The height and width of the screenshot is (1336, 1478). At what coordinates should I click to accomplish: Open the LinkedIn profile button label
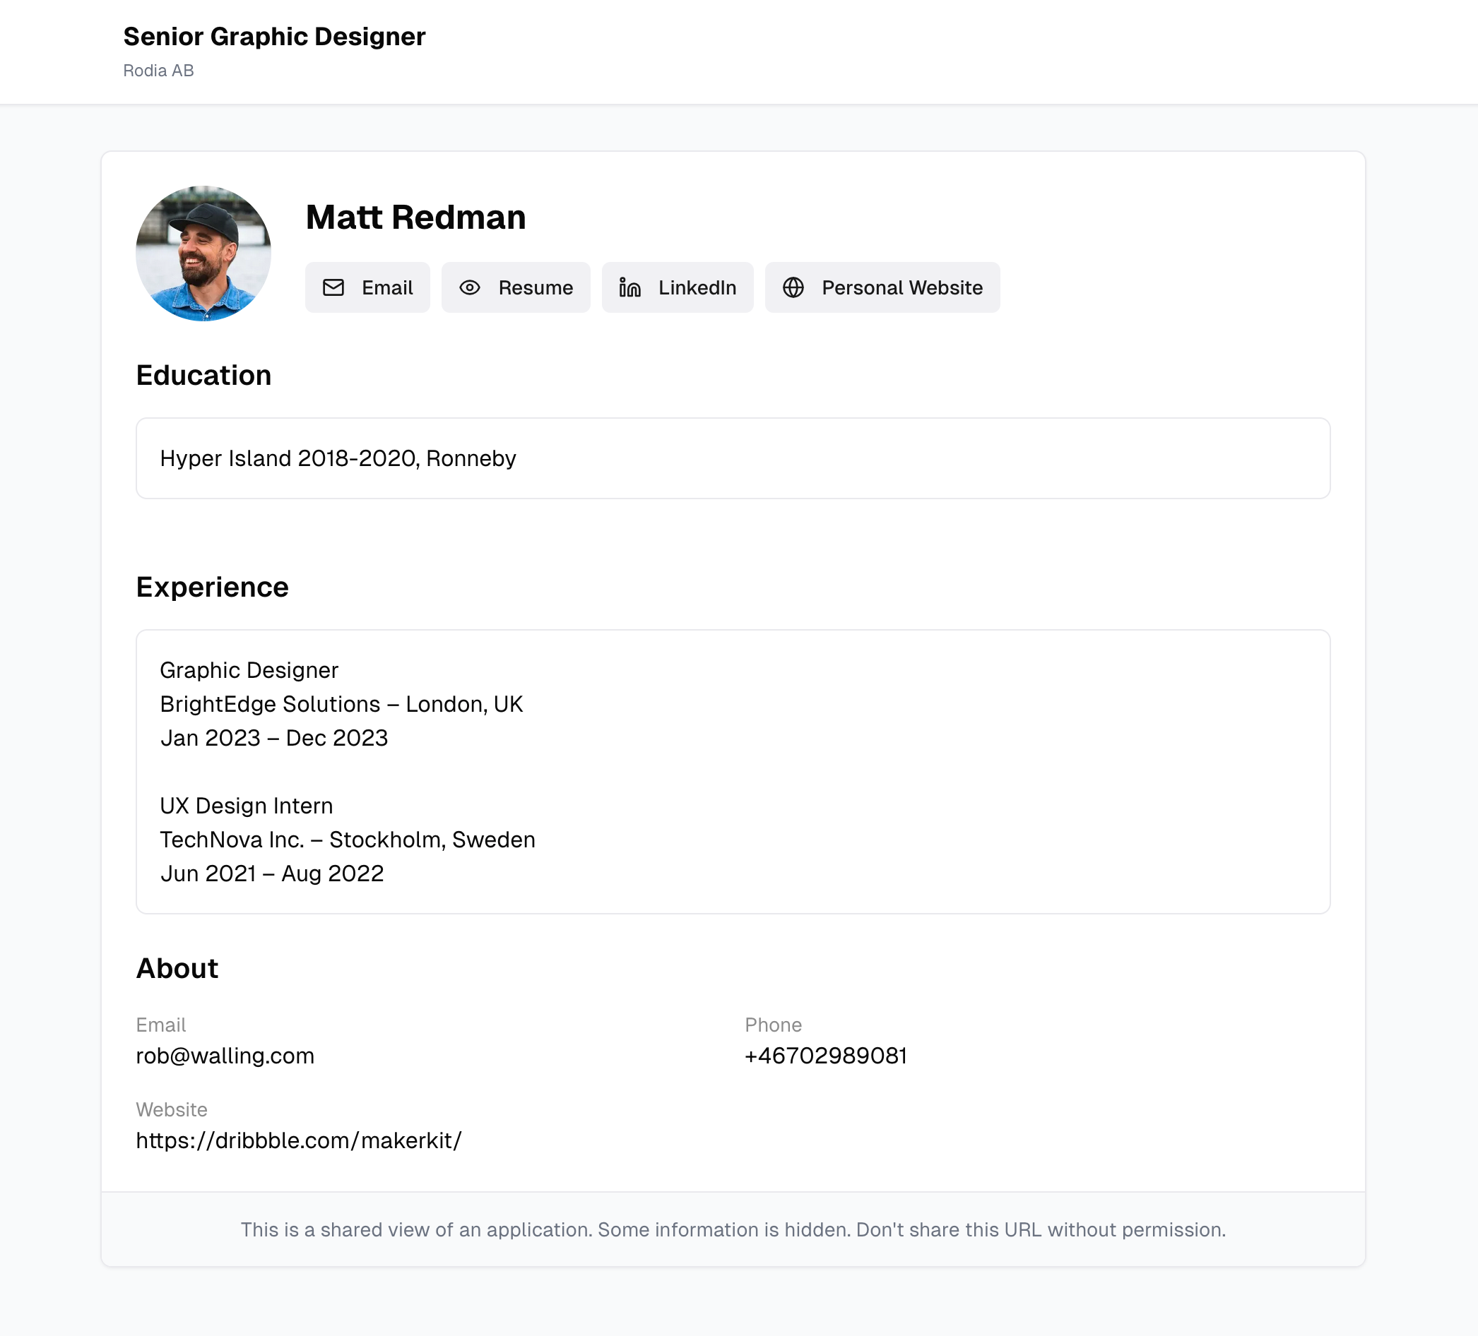point(697,287)
